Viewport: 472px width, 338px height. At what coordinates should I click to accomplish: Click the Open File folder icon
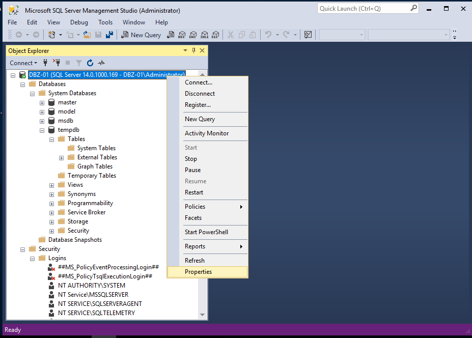tap(87, 35)
